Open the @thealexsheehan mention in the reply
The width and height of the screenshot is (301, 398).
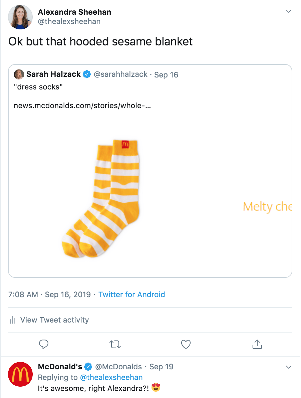click(x=111, y=377)
